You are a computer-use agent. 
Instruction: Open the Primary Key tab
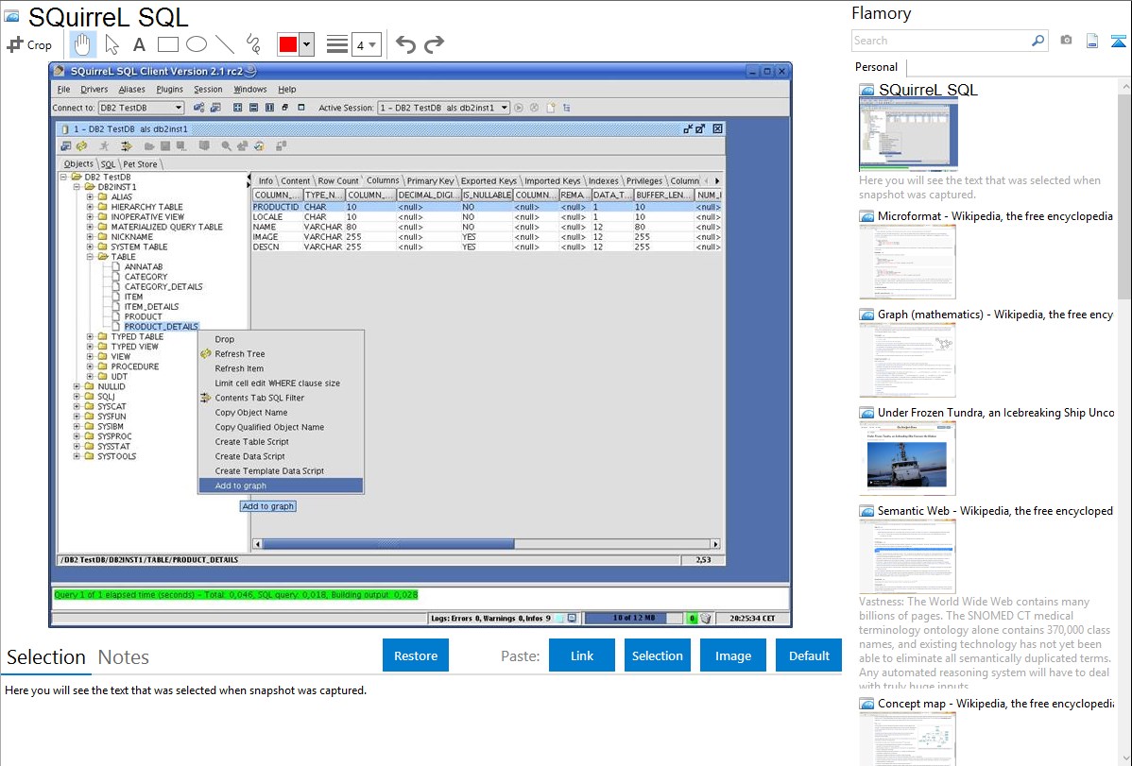(x=430, y=180)
